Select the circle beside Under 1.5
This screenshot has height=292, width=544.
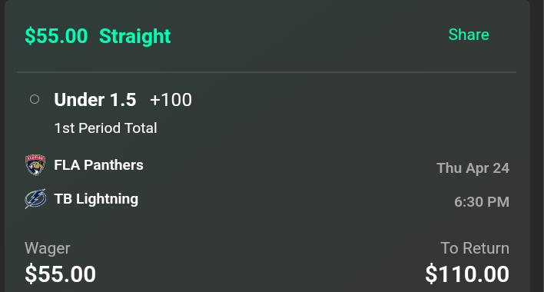(x=35, y=100)
